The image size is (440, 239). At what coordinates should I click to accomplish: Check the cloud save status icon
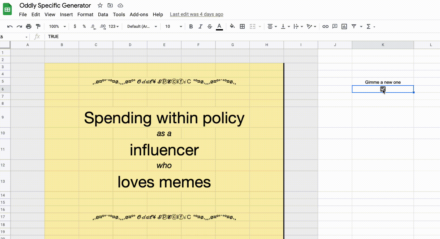pos(120,5)
